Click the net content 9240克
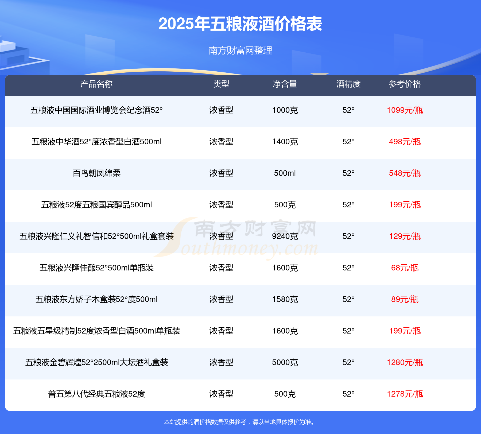Image resolution: width=481 pixels, height=434 pixels. (x=285, y=236)
